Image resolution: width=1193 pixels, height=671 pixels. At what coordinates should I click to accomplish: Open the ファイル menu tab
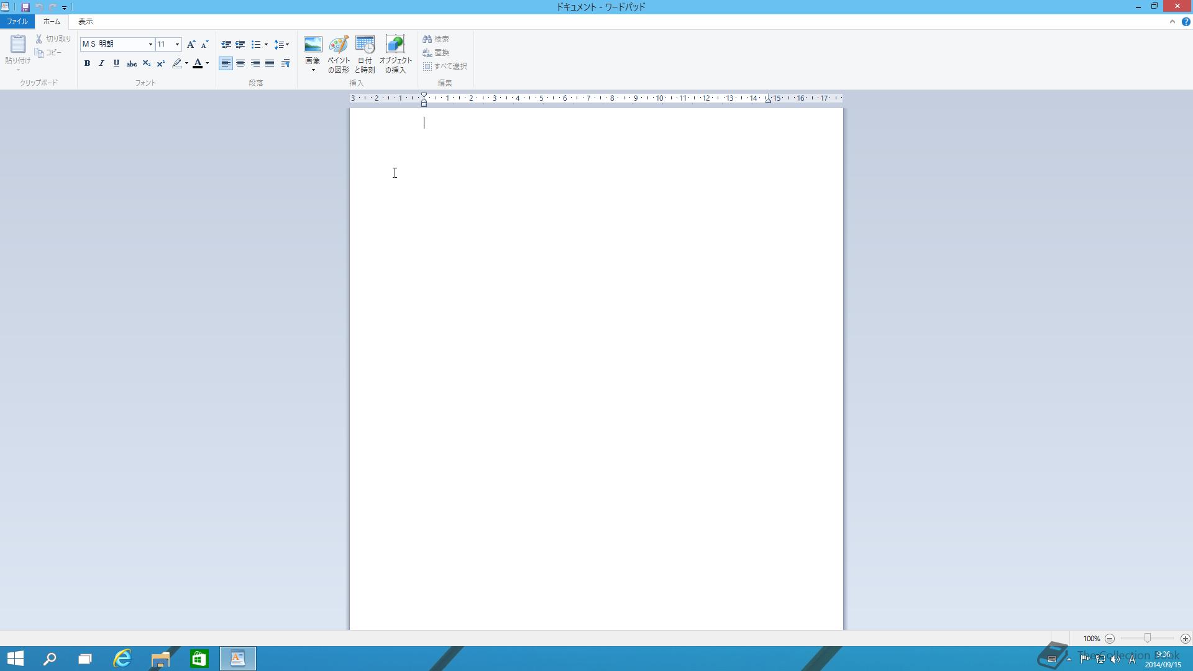coord(17,21)
